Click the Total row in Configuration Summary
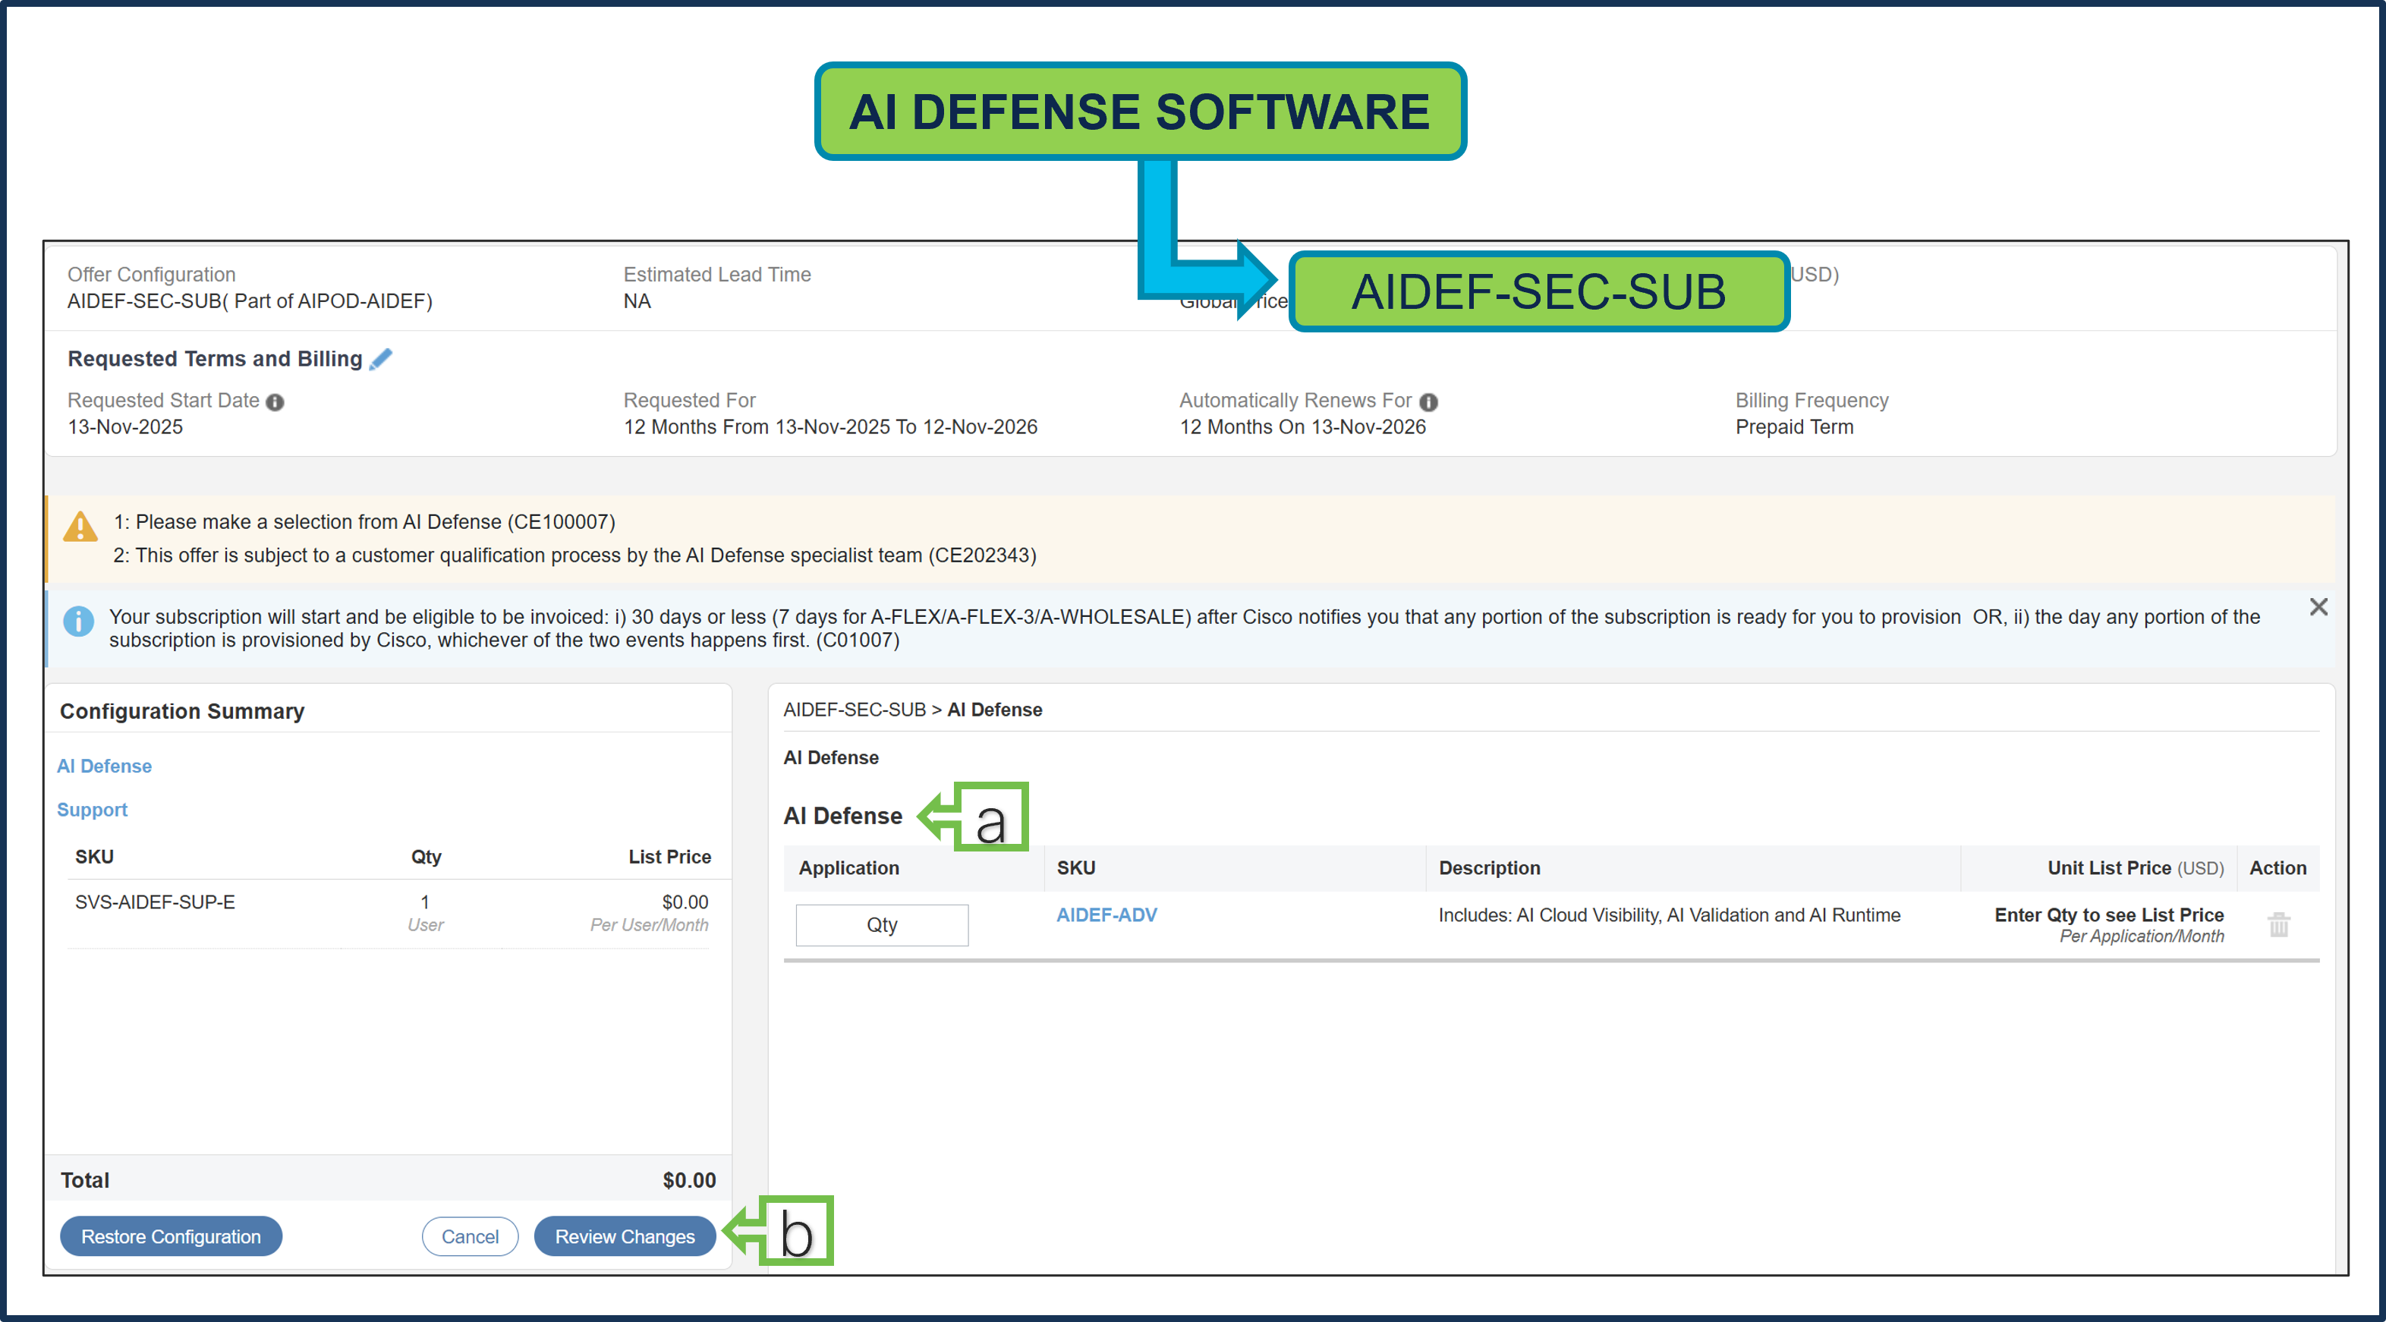The image size is (2386, 1322). point(87,1179)
